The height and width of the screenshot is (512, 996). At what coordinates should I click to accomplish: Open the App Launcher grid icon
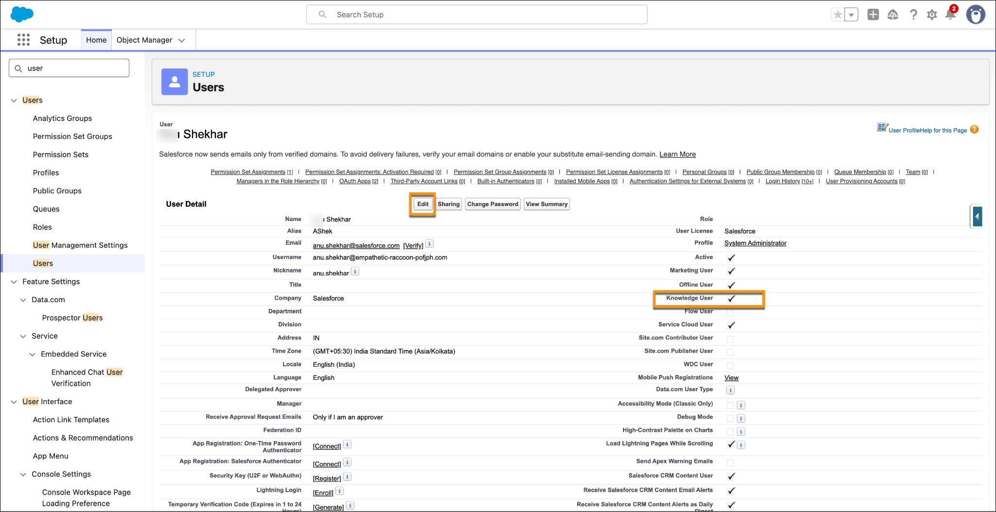pos(23,40)
